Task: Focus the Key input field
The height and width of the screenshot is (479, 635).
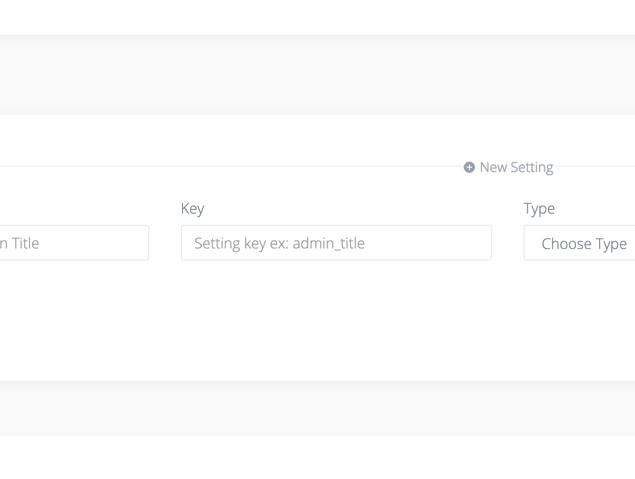Action: pos(336,243)
